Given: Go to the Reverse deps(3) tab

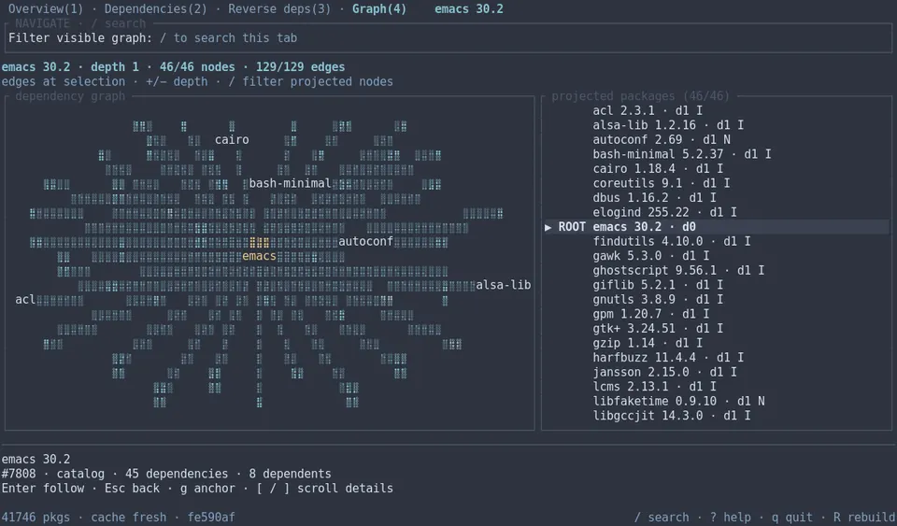Looking at the screenshot, I should tap(279, 9).
